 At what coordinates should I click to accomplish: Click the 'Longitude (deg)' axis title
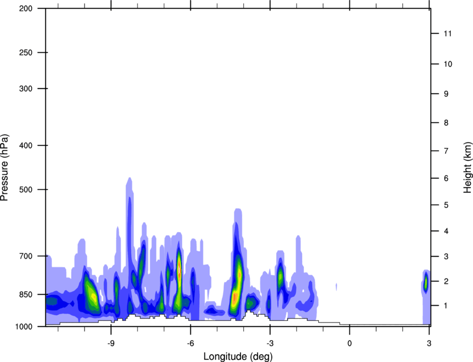[x=238, y=356]
